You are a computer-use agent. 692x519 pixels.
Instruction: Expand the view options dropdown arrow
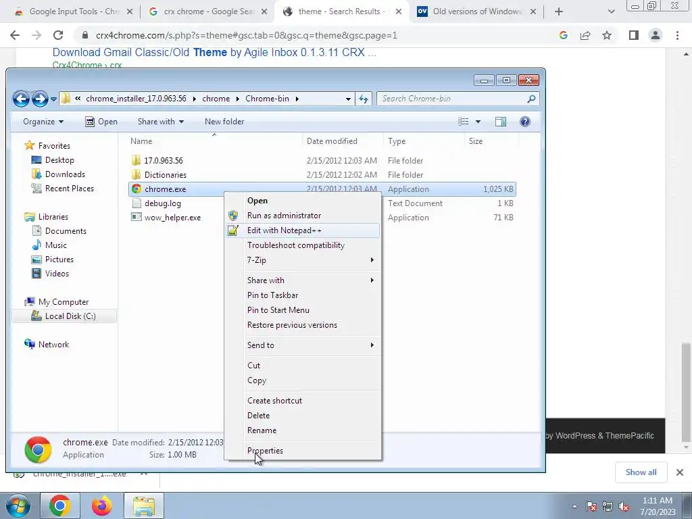[x=478, y=122]
